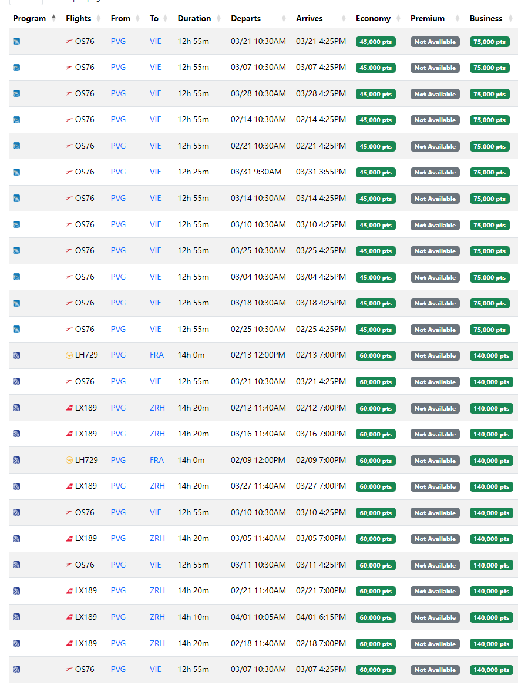Sort results by Departs column header
The height and width of the screenshot is (685, 518).
point(245,18)
